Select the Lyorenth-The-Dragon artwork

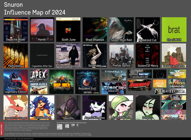[16, 108]
